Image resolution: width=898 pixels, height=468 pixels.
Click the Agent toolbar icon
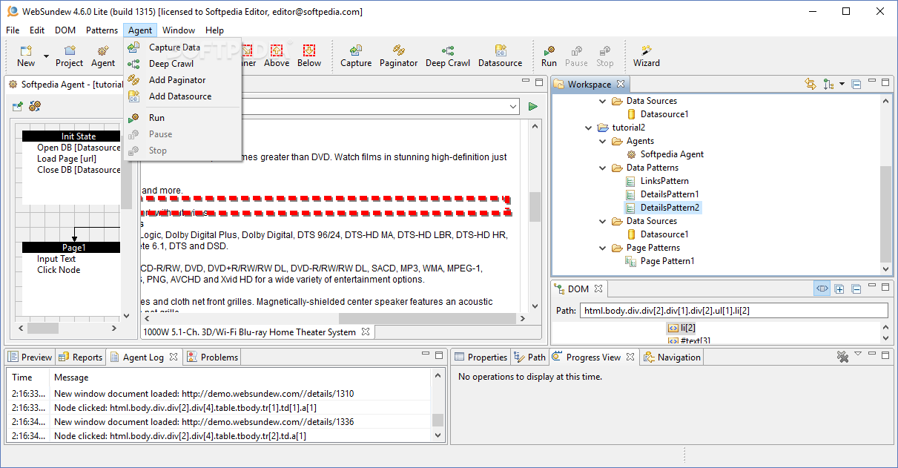coord(103,56)
